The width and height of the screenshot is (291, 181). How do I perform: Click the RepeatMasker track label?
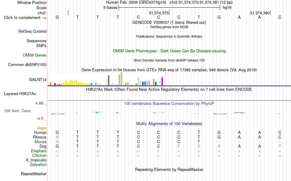(34, 174)
